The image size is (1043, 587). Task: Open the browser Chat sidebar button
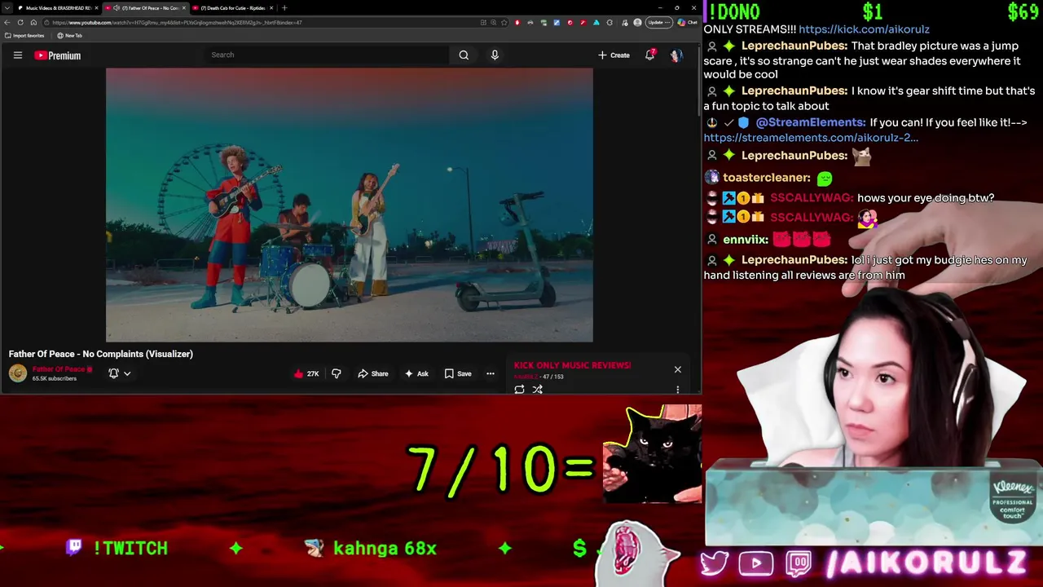(688, 22)
